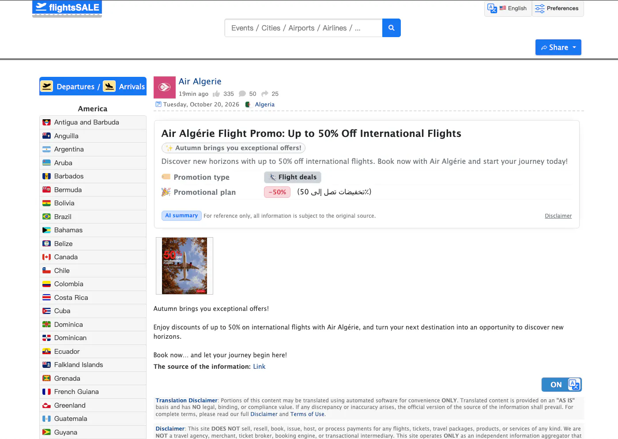Open Preferences settings
Viewport: 618px width, 439px height.
point(558,8)
